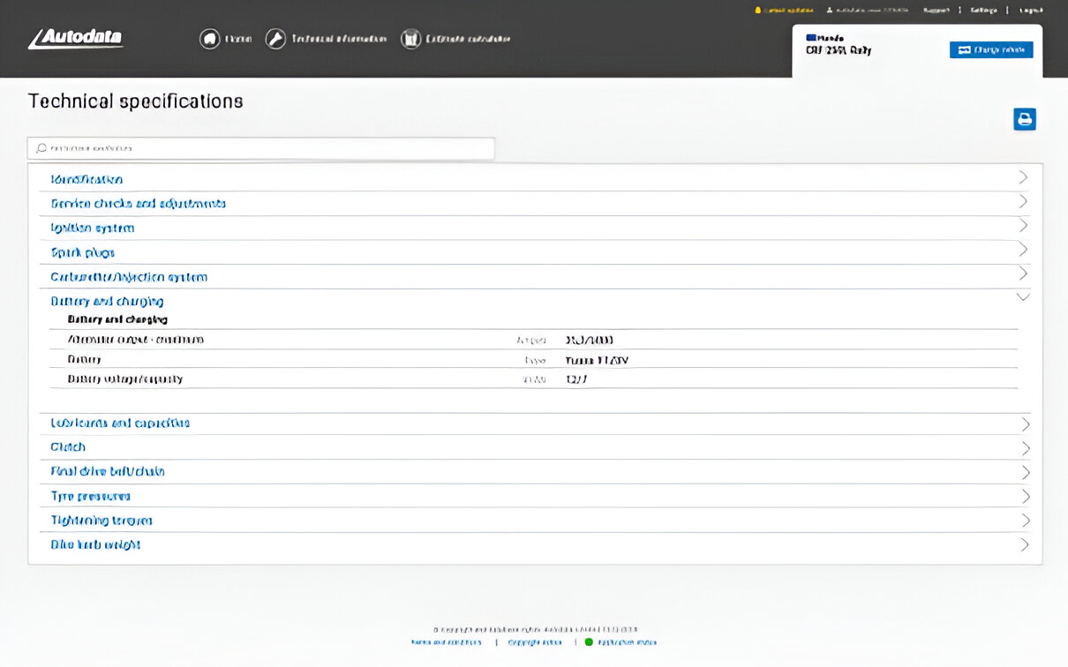Expand the Tyre pressures section
The height and width of the screenshot is (667, 1068).
point(91,496)
